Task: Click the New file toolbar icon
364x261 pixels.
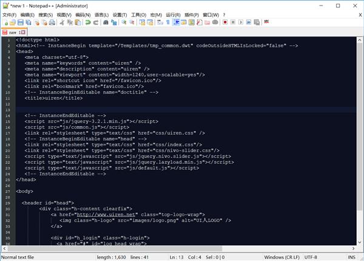Action: tap(5, 22)
